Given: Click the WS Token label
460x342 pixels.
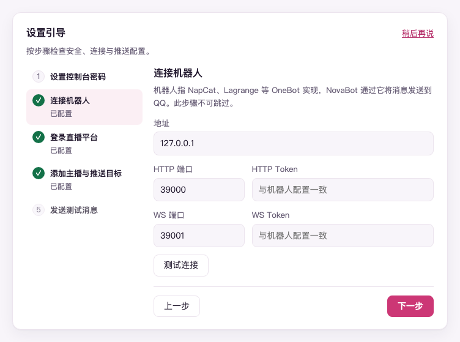Looking at the screenshot, I should [x=270, y=215].
